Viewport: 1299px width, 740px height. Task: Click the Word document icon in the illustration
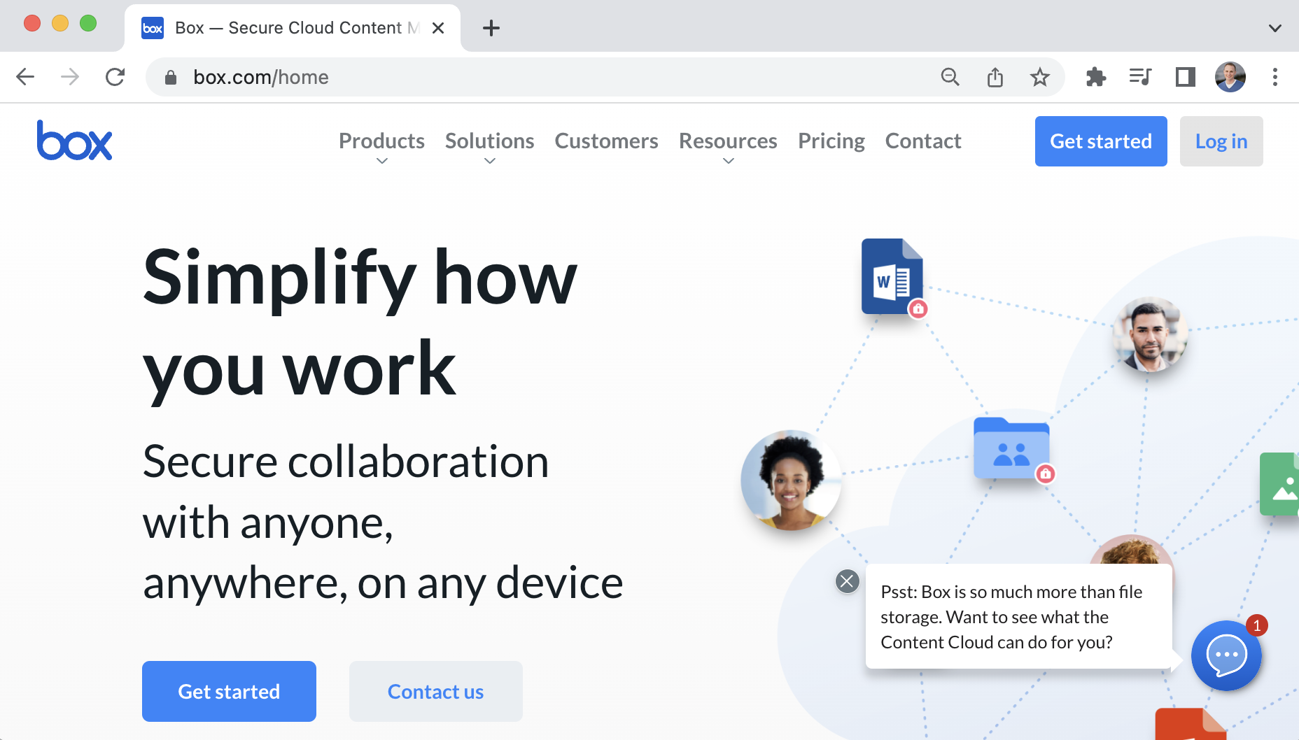click(892, 276)
